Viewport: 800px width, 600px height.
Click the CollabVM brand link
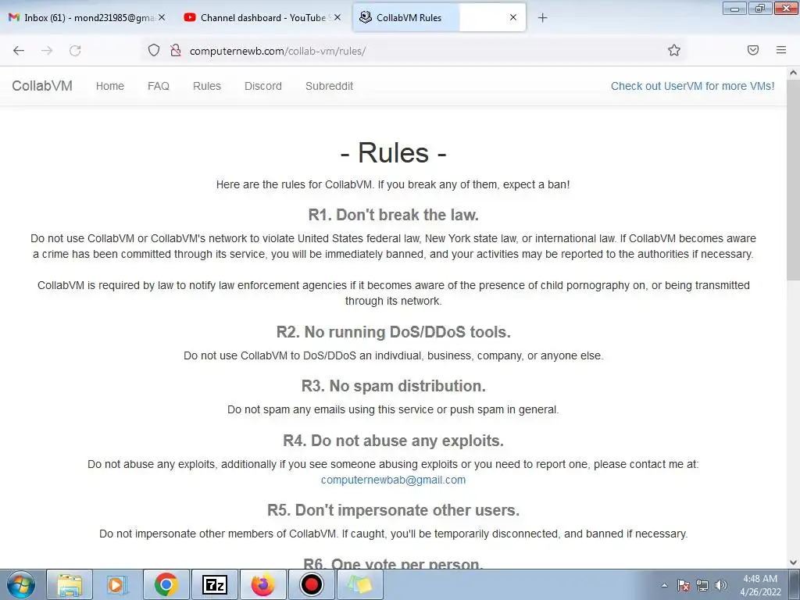pyautogui.click(x=42, y=86)
